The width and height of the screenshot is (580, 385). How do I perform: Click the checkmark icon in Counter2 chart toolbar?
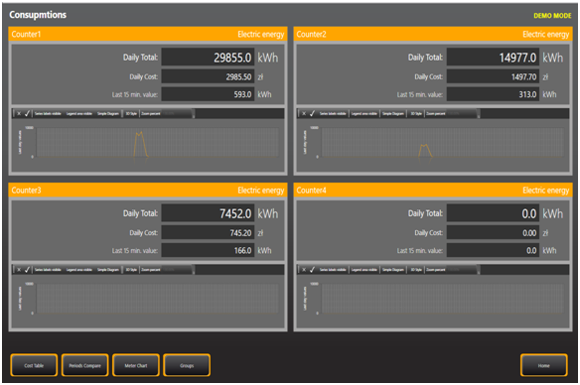pos(312,113)
